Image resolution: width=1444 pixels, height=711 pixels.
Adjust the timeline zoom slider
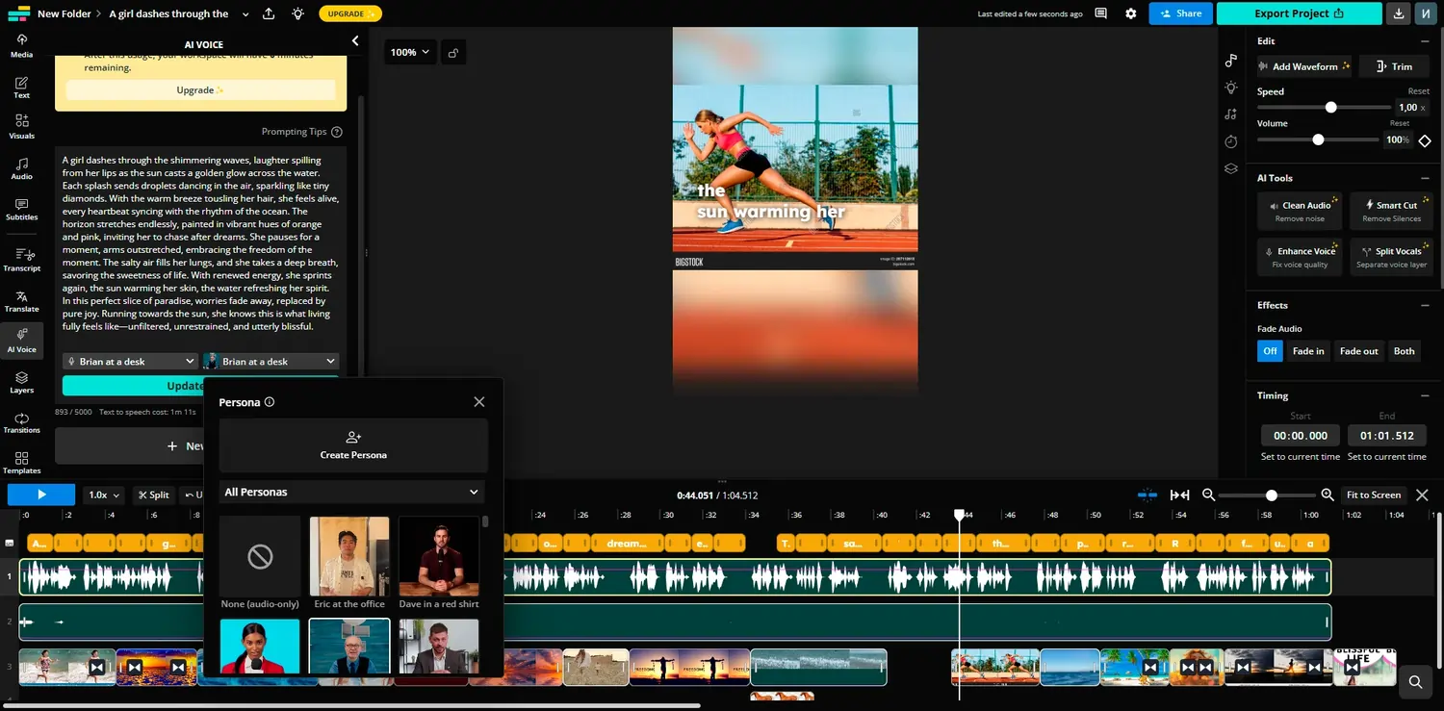[x=1268, y=495]
